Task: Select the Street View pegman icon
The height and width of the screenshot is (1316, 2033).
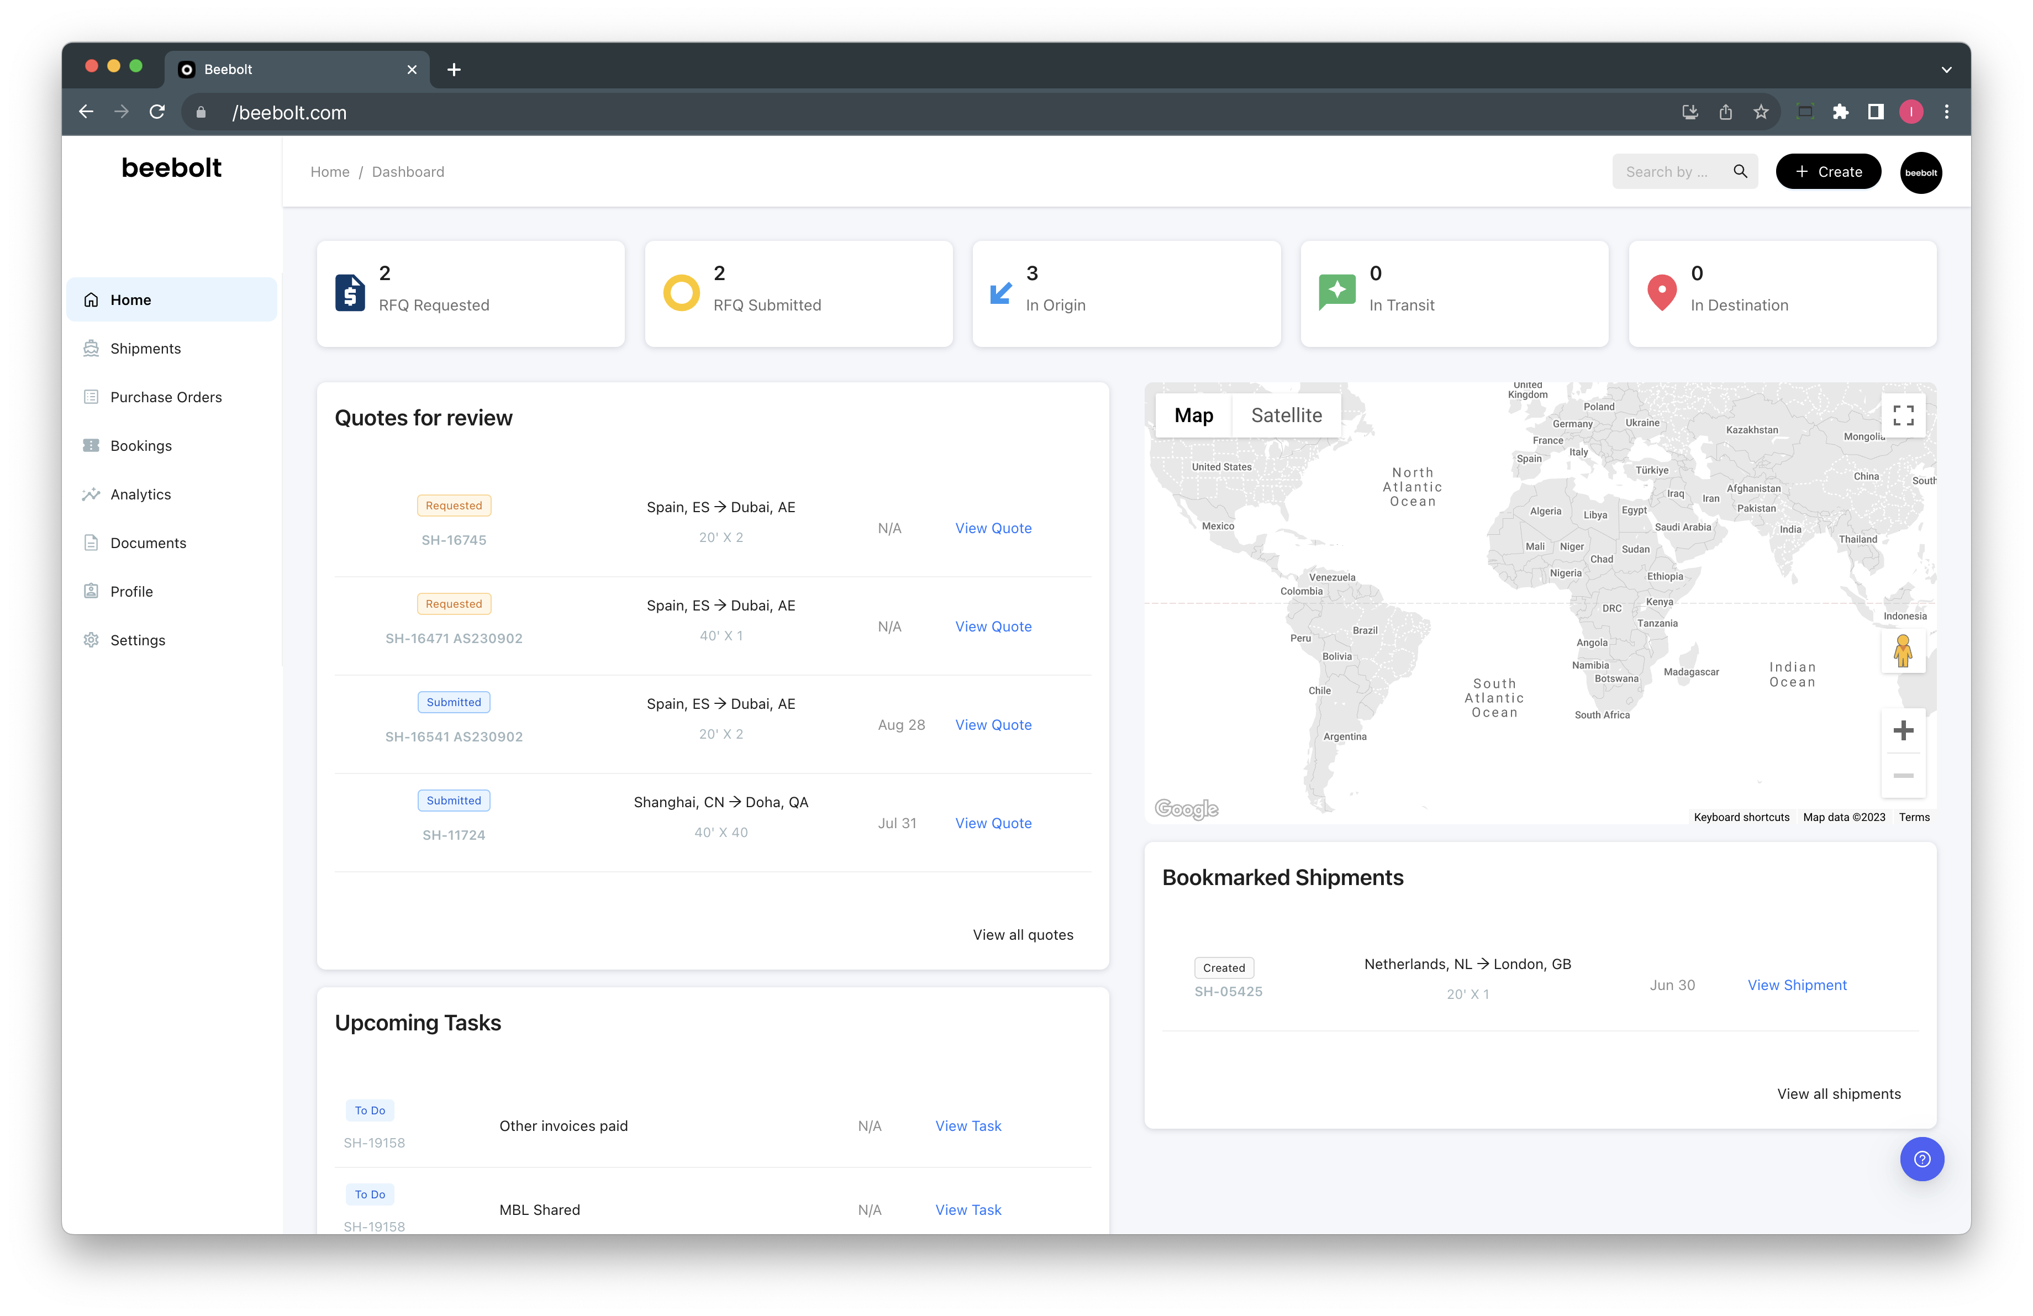Action: pos(1902,651)
